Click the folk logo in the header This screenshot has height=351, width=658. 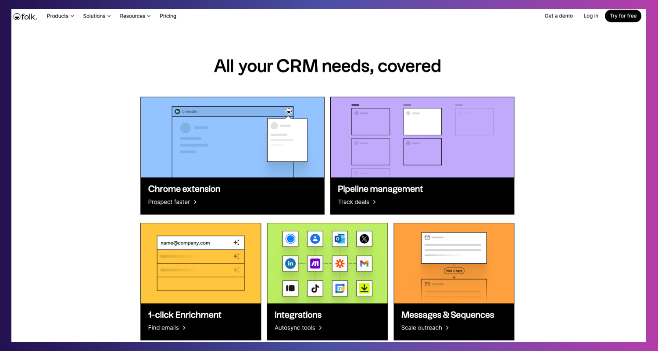(25, 16)
